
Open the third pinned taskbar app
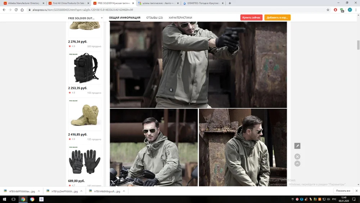click(x=41, y=199)
